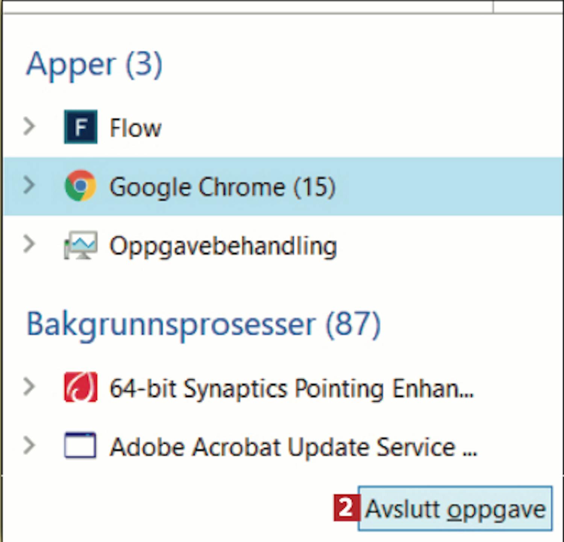Expand the Google Chrome (15) process group

tap(29, 185)
